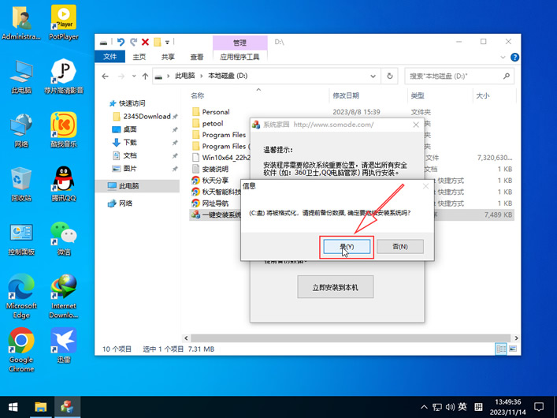Launch 微信 from the desktop
Viewport: 557px width, 418px height.
64,239
